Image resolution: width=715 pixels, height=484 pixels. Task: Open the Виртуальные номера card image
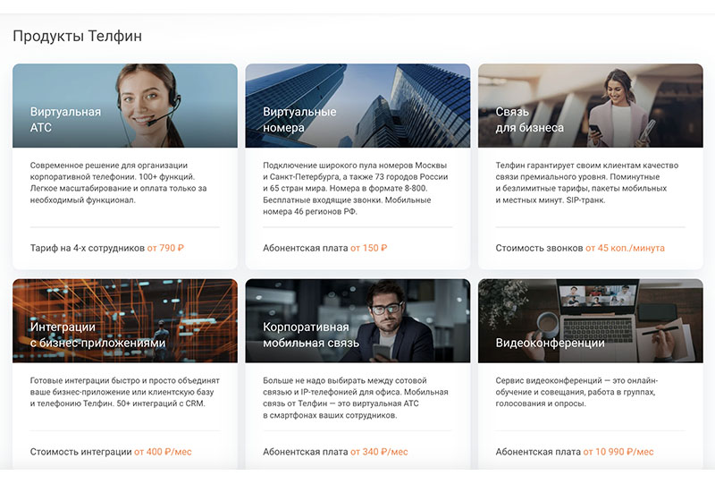pos(357,106)
